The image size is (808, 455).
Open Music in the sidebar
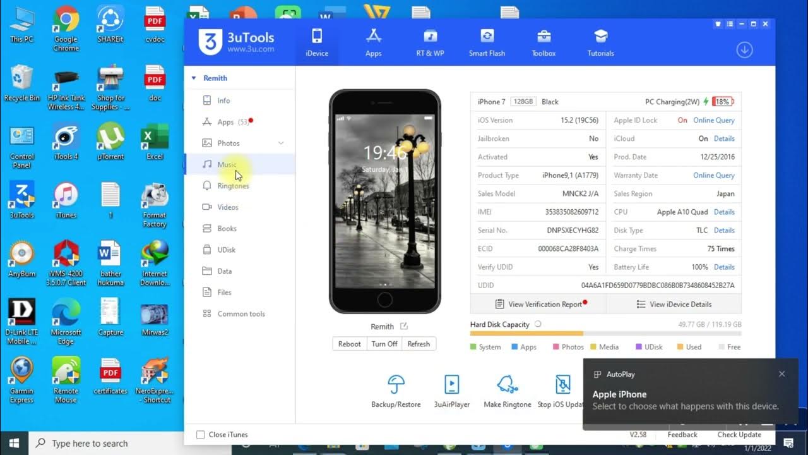coord(239,164)
